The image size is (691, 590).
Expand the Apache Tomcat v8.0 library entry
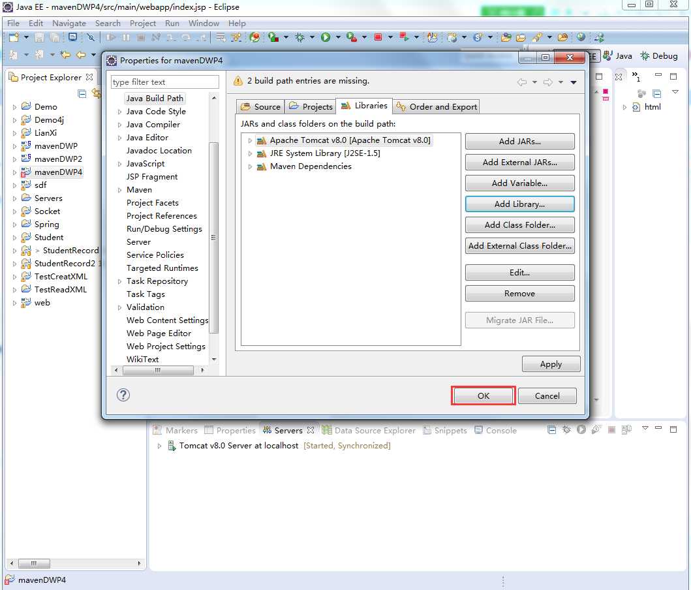pos(250,140)
